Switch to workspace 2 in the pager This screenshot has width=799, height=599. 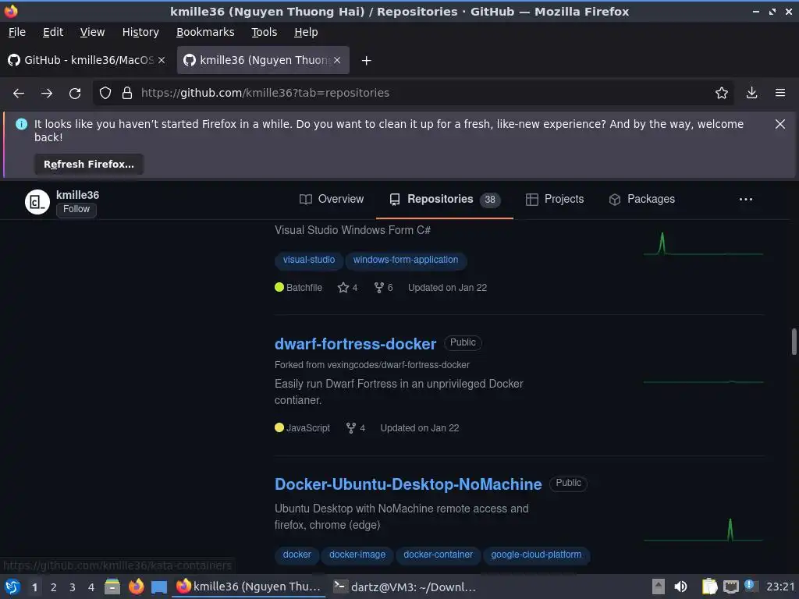point(54,587)
